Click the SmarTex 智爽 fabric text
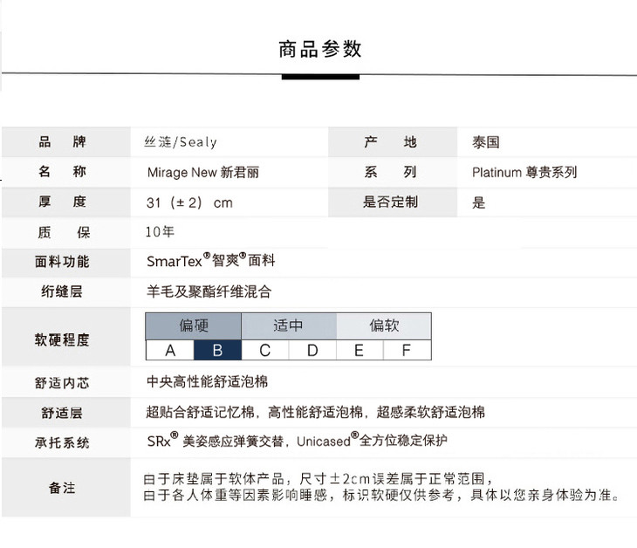637x548 pixels. pyautogui.click(x=210, y=261)
